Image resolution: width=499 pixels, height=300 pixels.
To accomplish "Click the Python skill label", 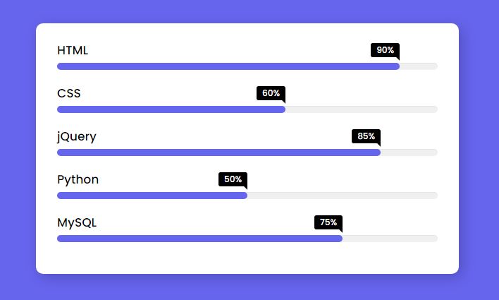I will (78, 180).
